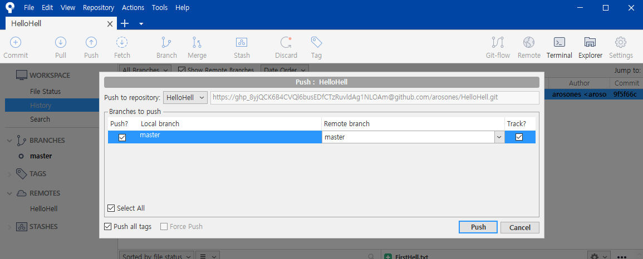Click the Stash toolbar icon
This screenshot has height=259, width=643.
(x=242, y=42)
